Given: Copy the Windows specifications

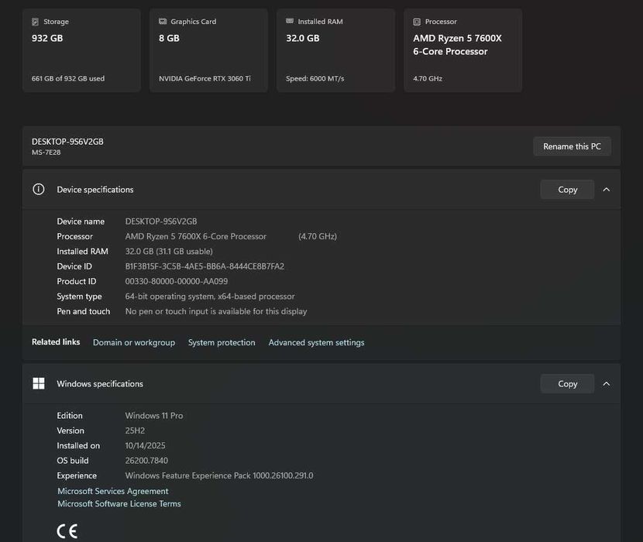Looking at the screenshot, I should [x=567, y=384].
